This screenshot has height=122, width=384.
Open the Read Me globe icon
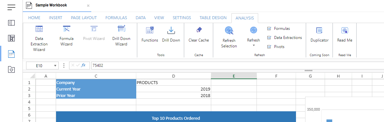(x=345, y=30)
